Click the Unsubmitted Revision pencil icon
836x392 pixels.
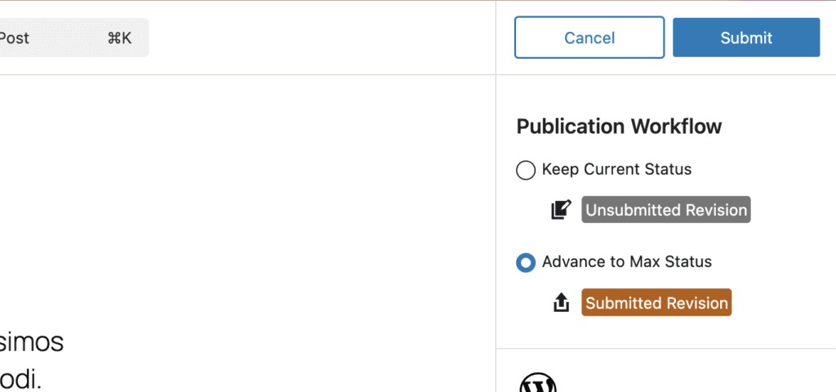point(561,210)
